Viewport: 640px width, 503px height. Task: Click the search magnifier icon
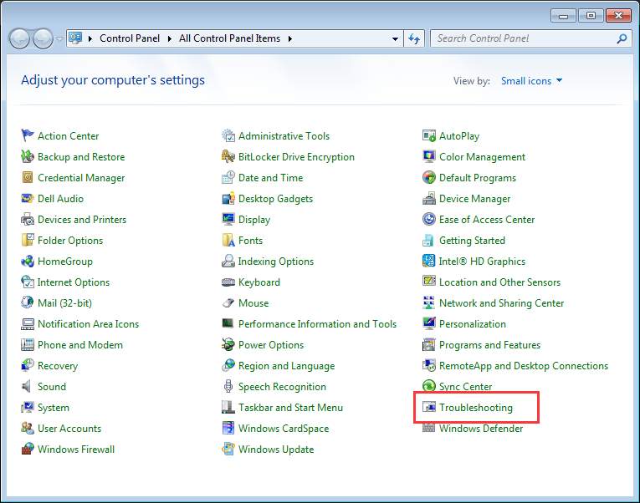pos(622,38)
